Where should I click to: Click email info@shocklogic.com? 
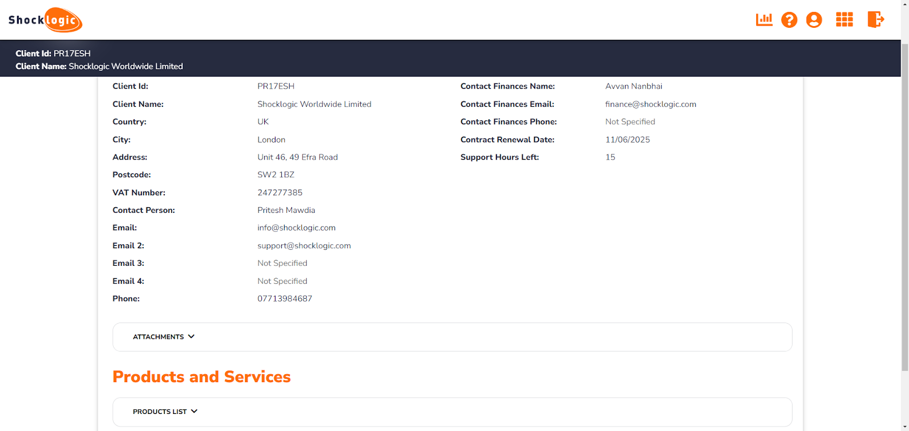pos(297,228)
